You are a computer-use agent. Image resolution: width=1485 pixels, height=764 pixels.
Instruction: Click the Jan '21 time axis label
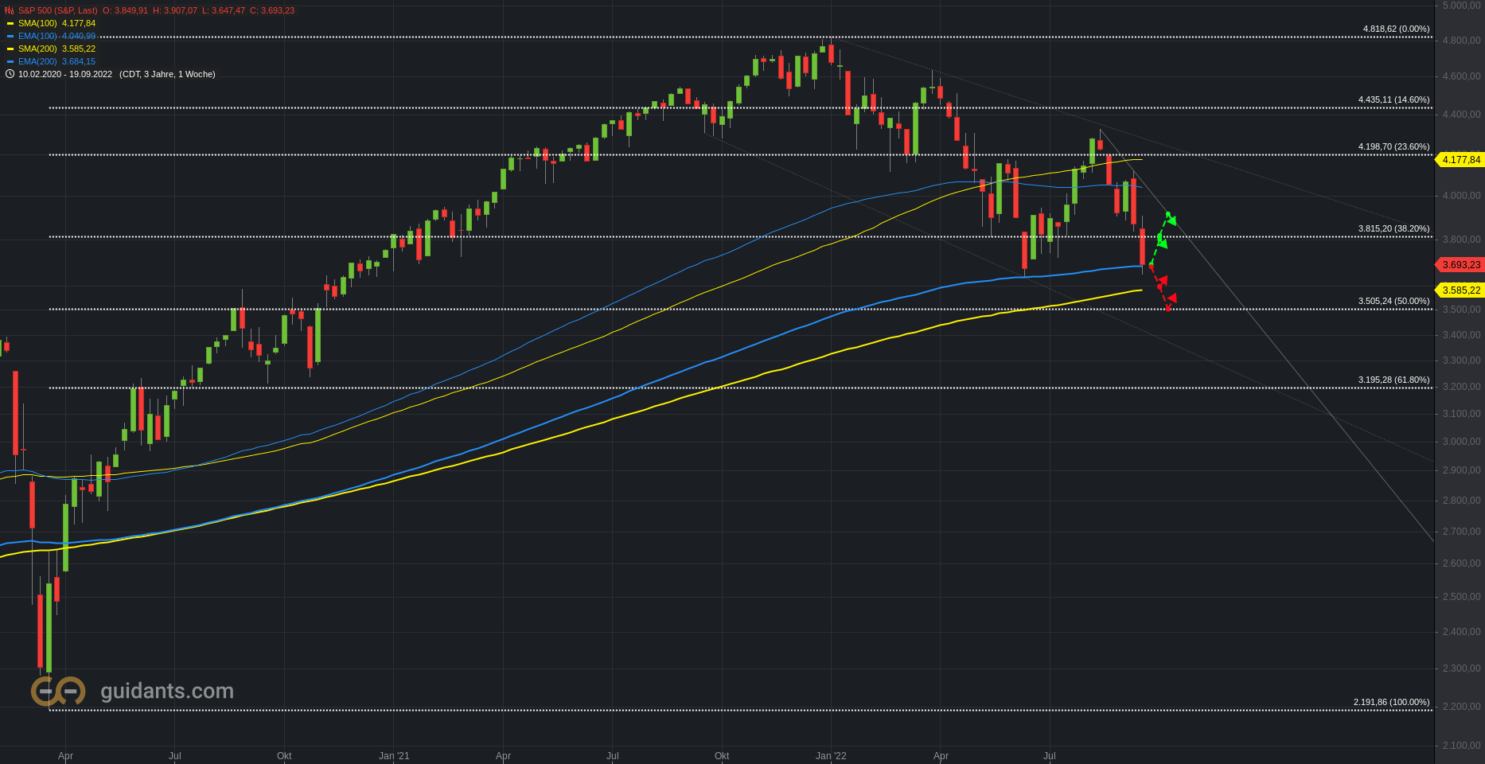point(394,756)
